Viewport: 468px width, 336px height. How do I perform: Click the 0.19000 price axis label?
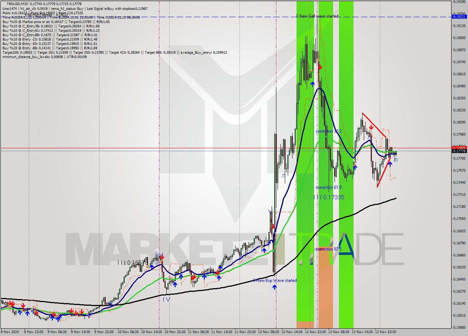coord(459,38)
